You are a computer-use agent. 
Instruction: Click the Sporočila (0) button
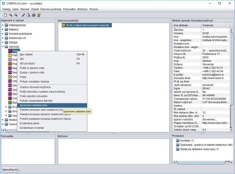pos(10,170)
